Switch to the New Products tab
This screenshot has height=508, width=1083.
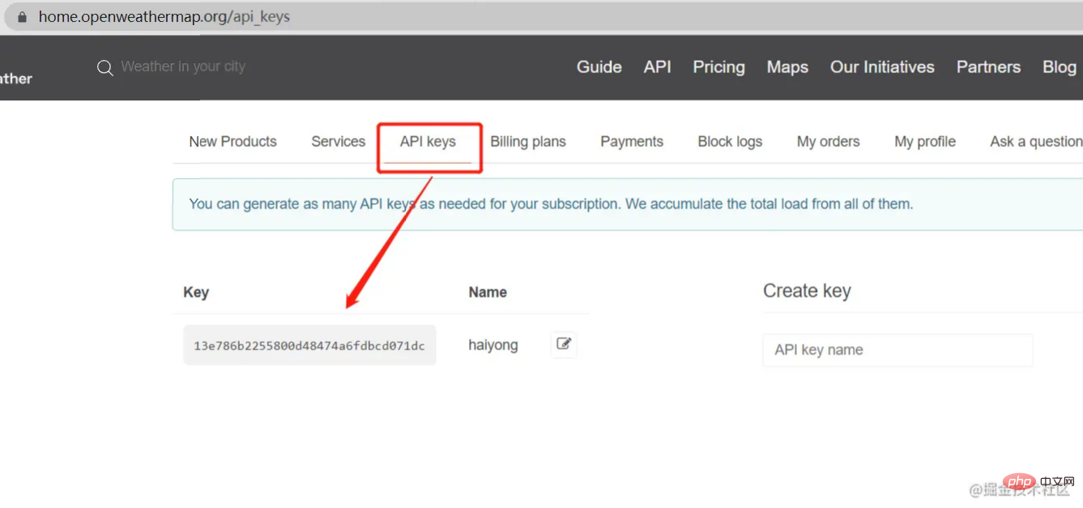pyautogui.click(x=232, y=142)
